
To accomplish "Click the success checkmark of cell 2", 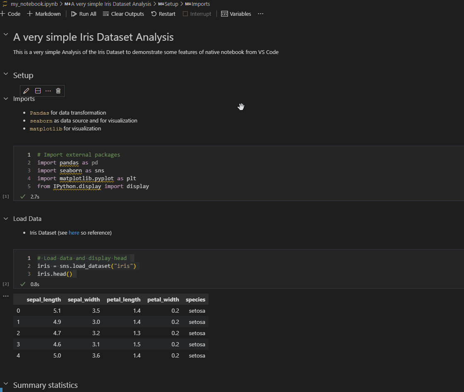I will tap(23, 284).
